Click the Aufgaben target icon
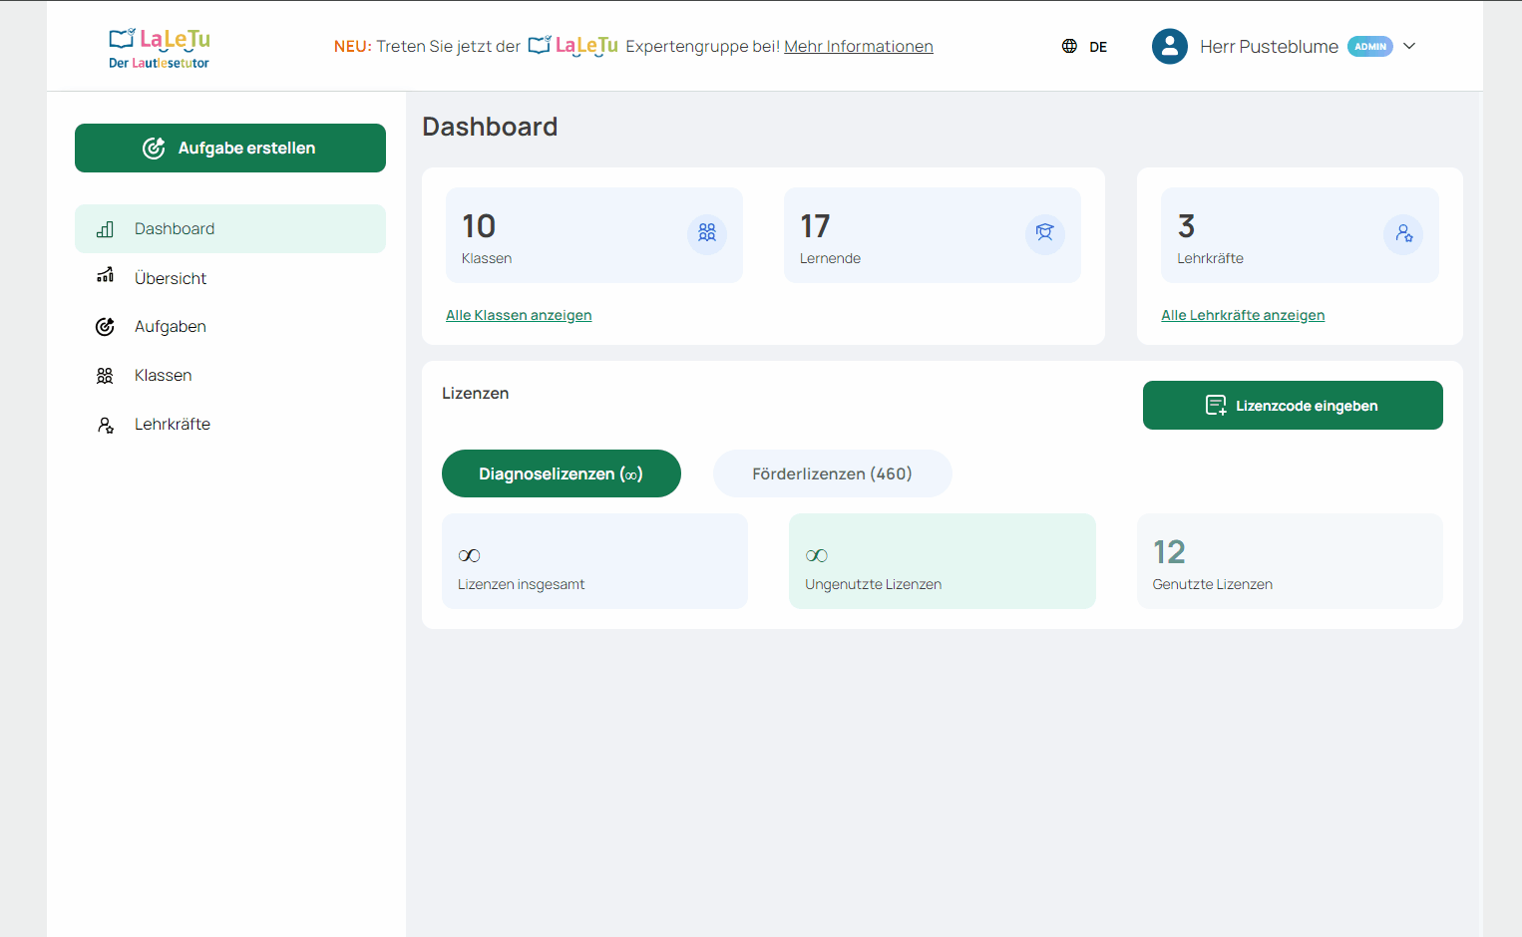Image resolution: width=1522 pixels, height=937 pixels. coord(105,327)
